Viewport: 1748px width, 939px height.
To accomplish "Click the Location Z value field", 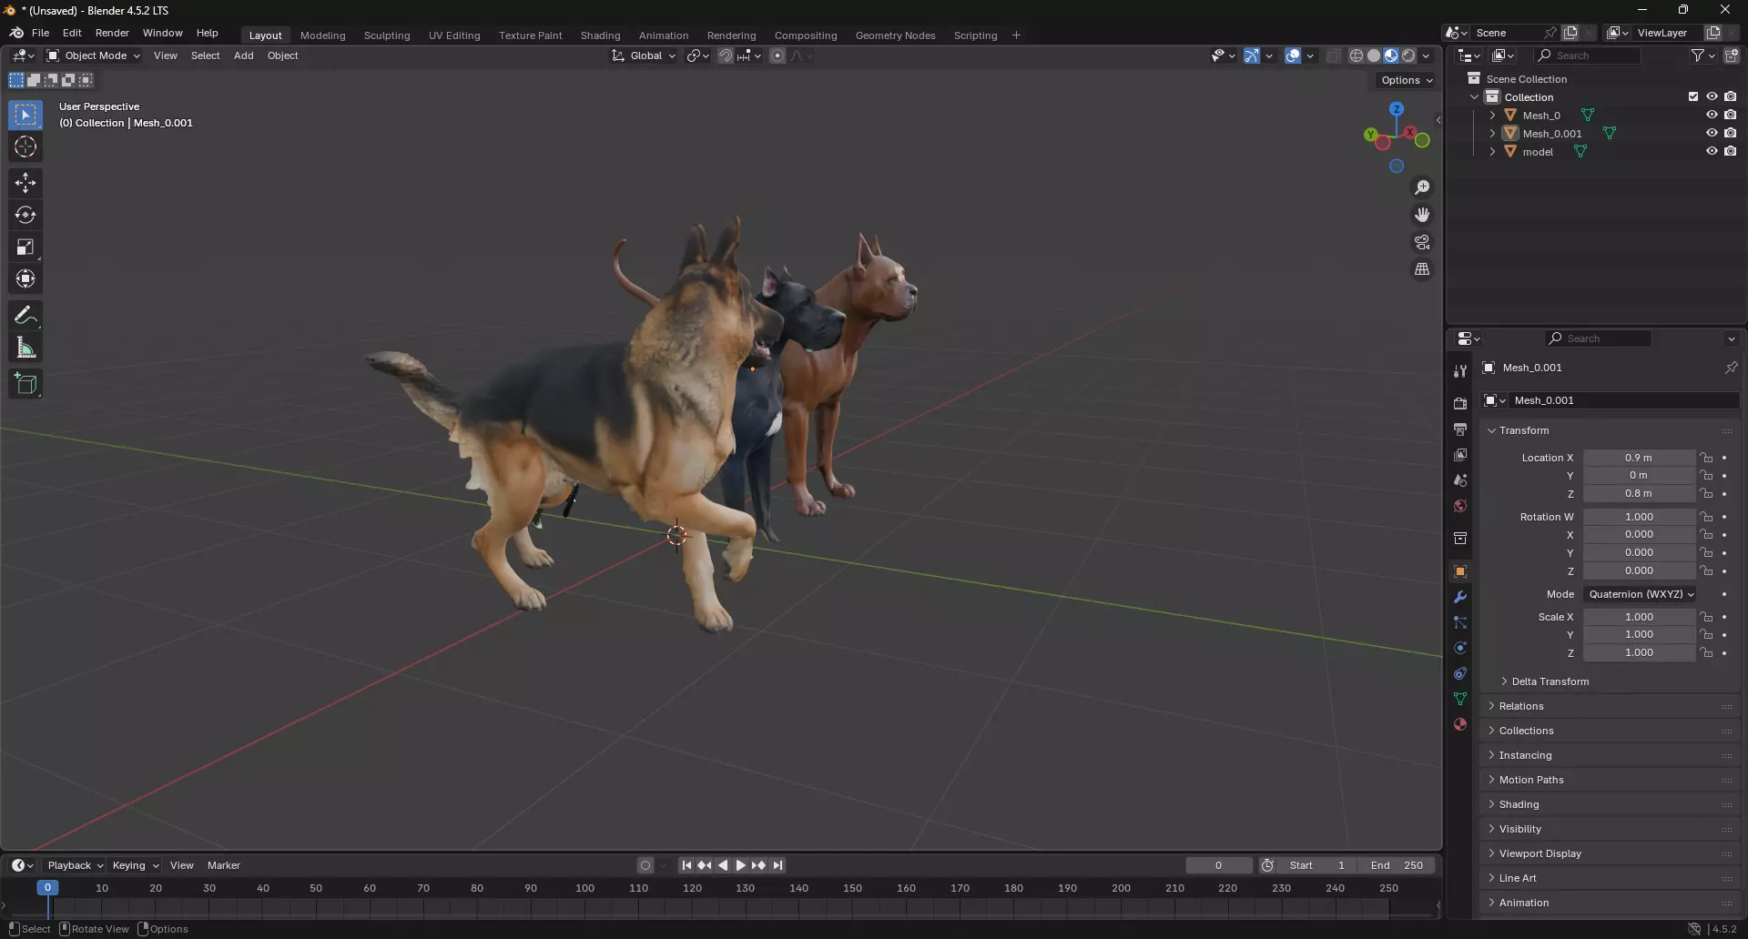I will point(1639,494).
